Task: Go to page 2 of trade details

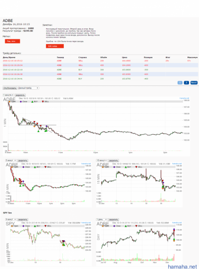Action: point(186,83)
